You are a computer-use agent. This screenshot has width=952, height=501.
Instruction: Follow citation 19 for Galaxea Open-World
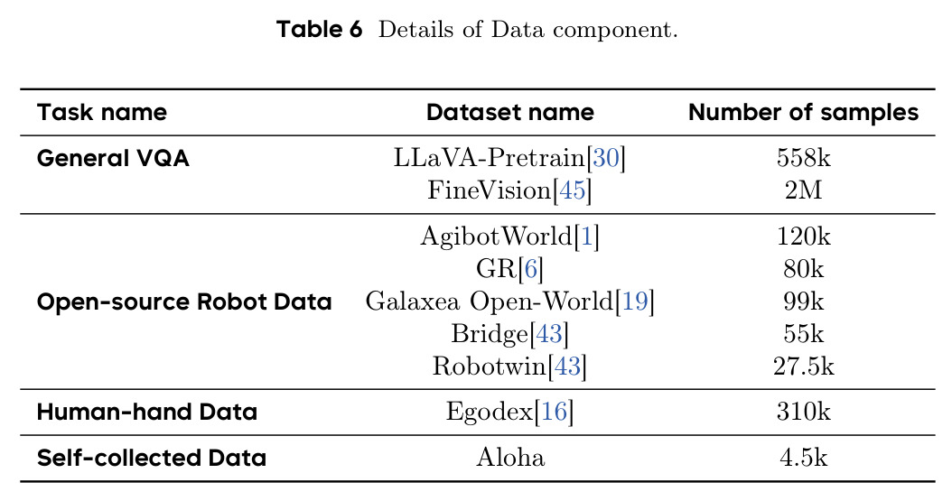(x=635, y=301)
